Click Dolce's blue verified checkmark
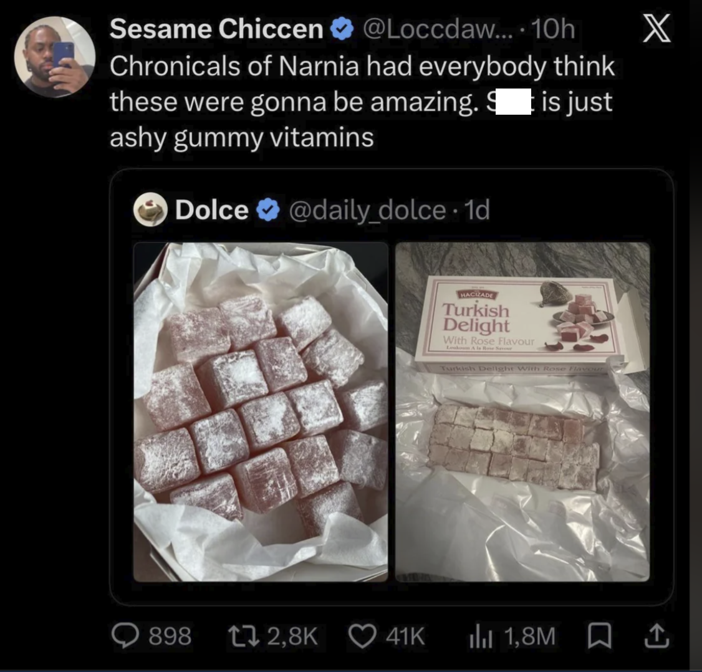This screenshot has width=702, height=672. [x=267, y=210]
